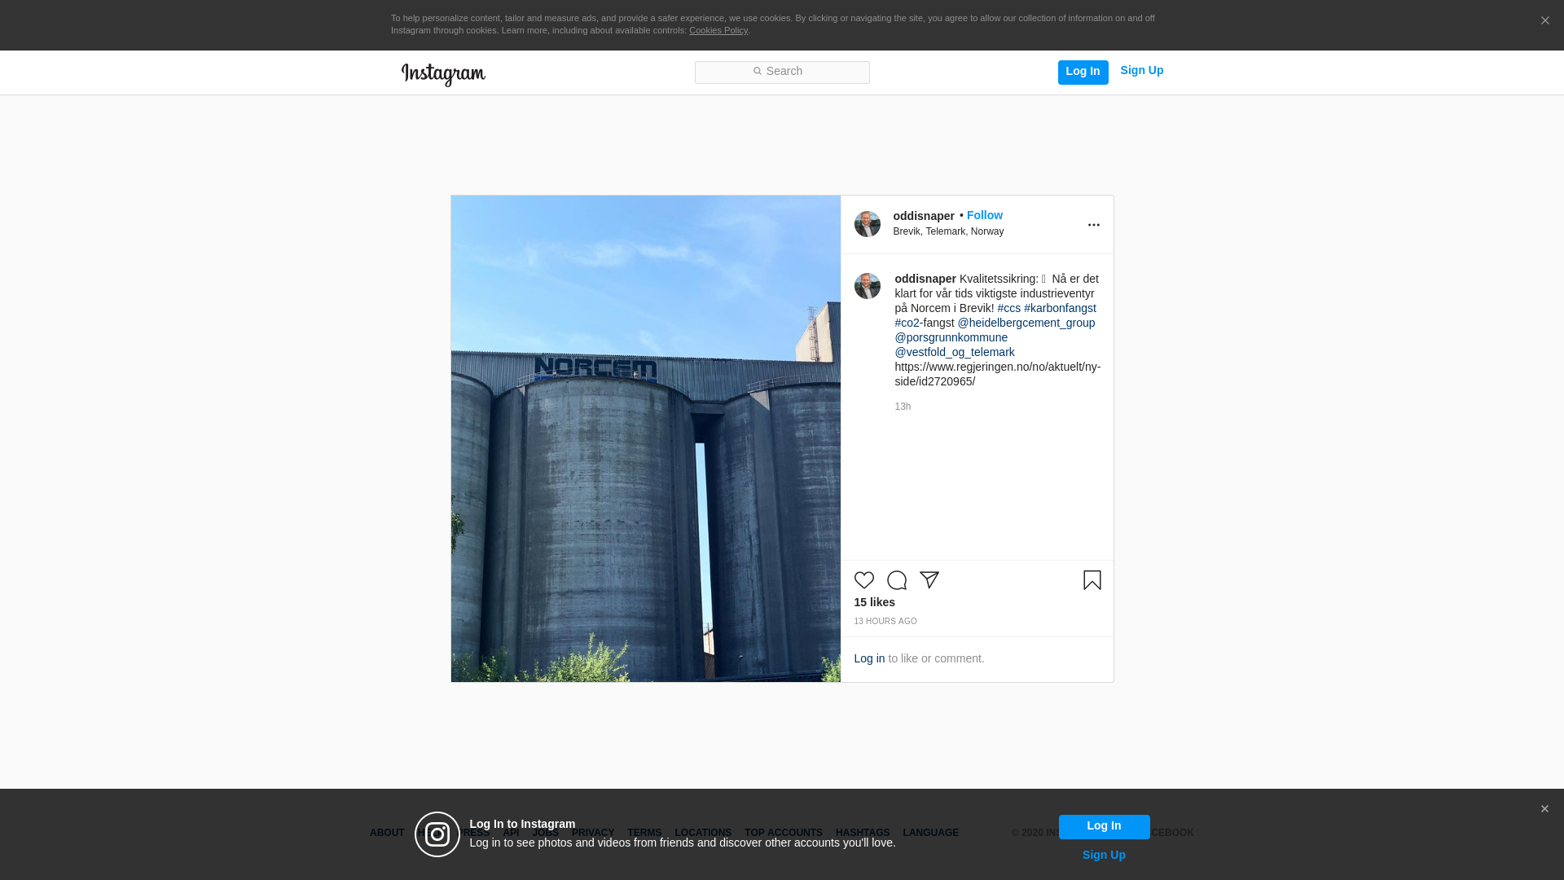Viewport: 1564px width, 880px height.
Task: Open @heidelbergcement_group mention
Action: point(1026,323)
